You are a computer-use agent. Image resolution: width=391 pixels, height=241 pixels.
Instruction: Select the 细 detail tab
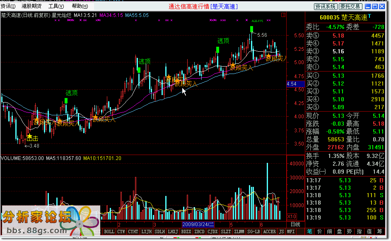coord(329,231)
